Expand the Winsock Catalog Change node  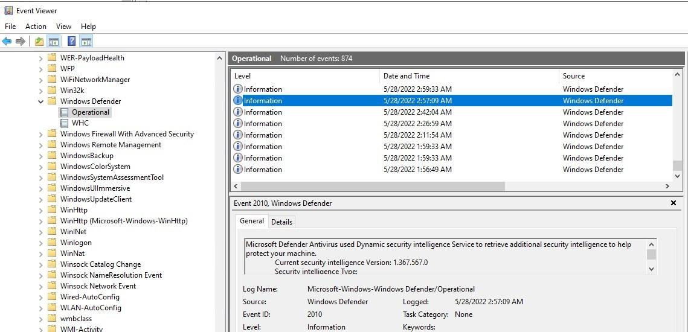click(41, 264)
